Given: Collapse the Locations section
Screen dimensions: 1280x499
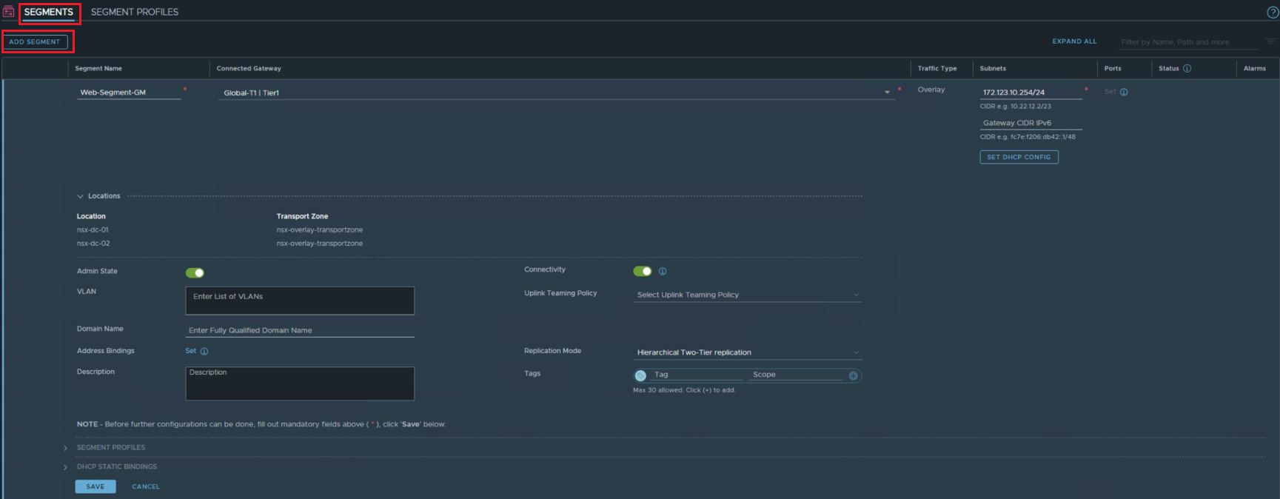Looking at the screenshot, I should point(80,196).
